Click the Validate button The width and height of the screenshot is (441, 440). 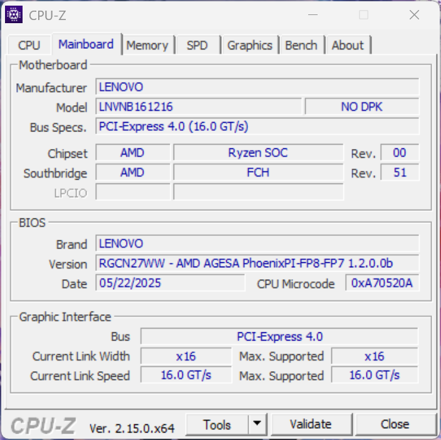pyautogui.click(x=311, y=424)
